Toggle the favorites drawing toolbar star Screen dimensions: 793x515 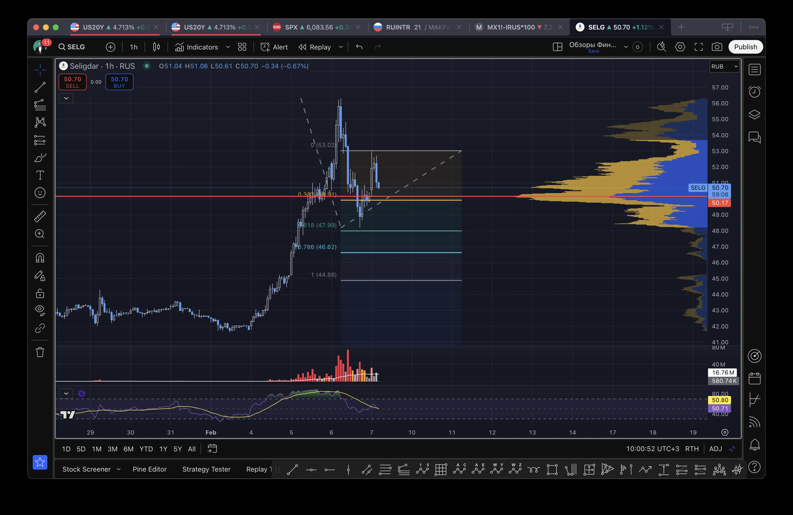tap(40, 462)
